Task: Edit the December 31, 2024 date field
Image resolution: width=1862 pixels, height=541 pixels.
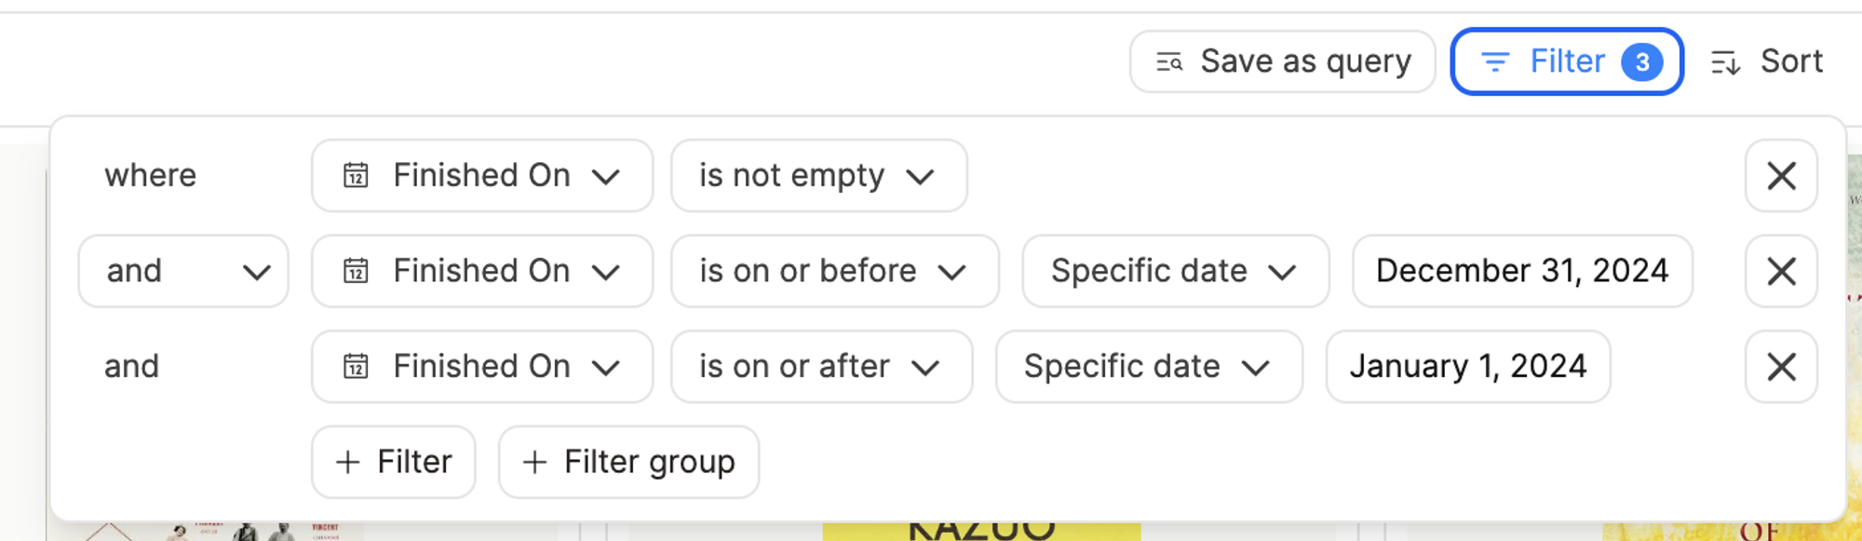Action: point(1522,271)
